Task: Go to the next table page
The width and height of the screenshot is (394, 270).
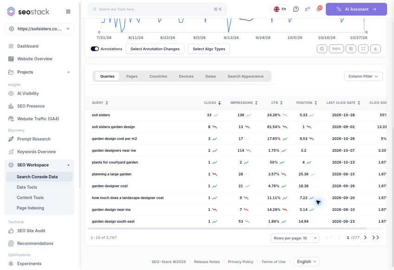Action: 365,238
